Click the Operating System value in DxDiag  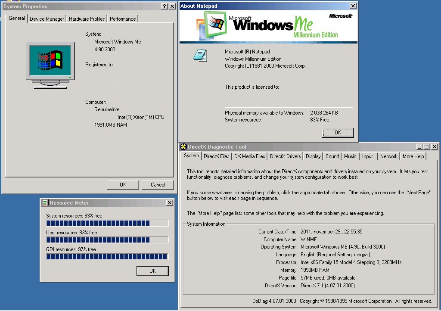(x=342, y=247)
